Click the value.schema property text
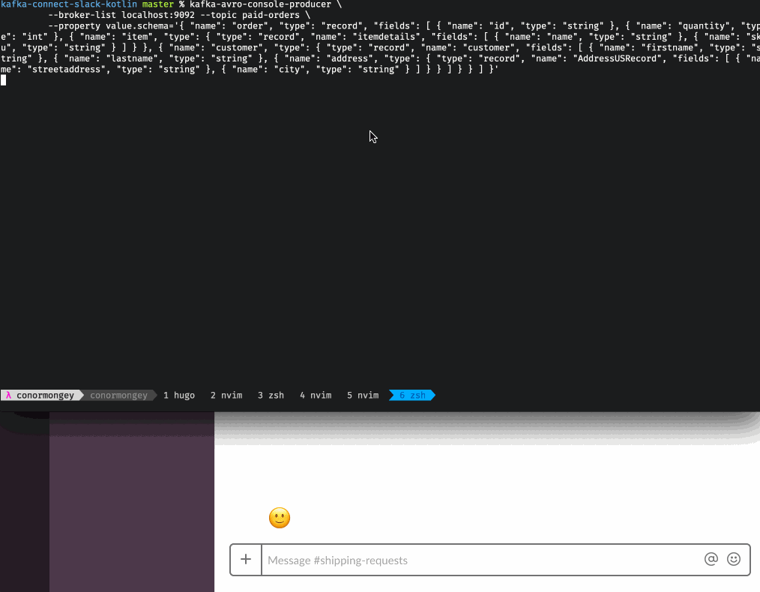 [x=136, y=26]
